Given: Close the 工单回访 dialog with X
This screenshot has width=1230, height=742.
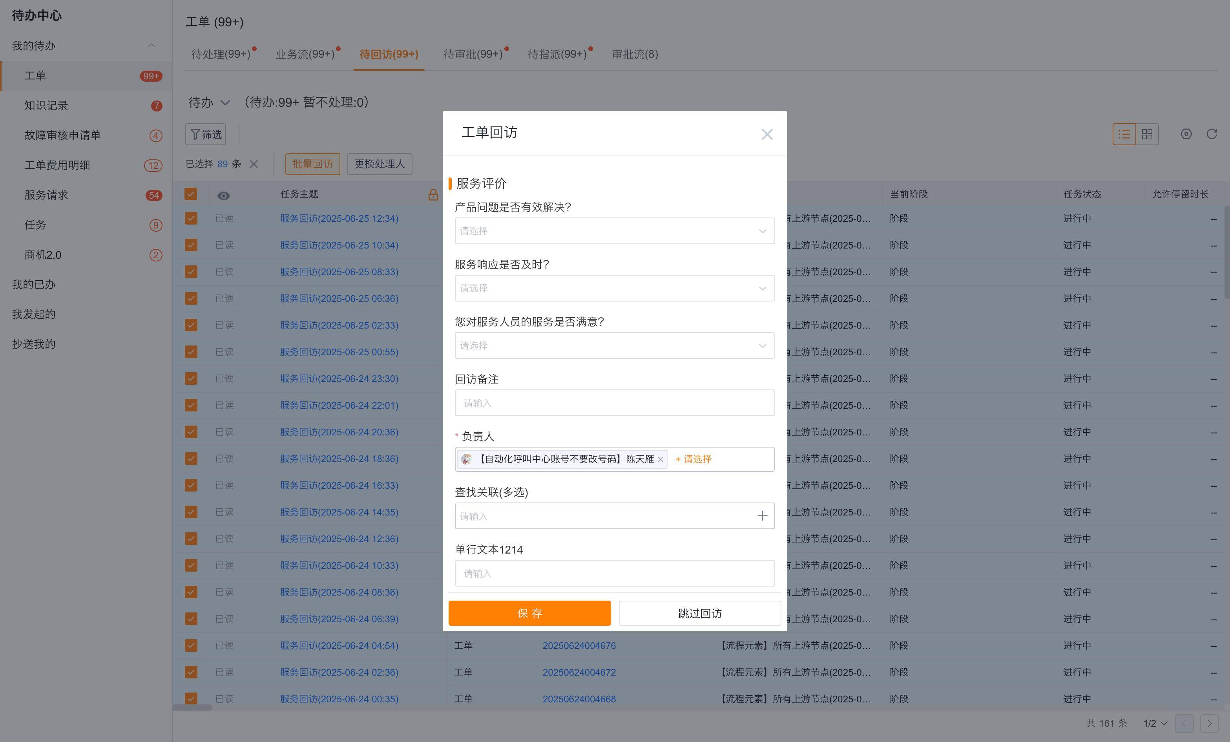Looking at the screenshot, I should pos(767,134).
